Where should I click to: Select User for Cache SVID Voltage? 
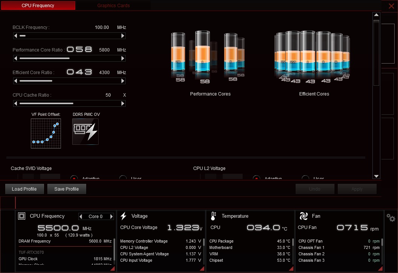(x=123, y=178)
